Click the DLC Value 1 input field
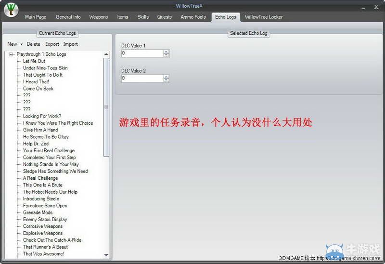 (142, 53)
